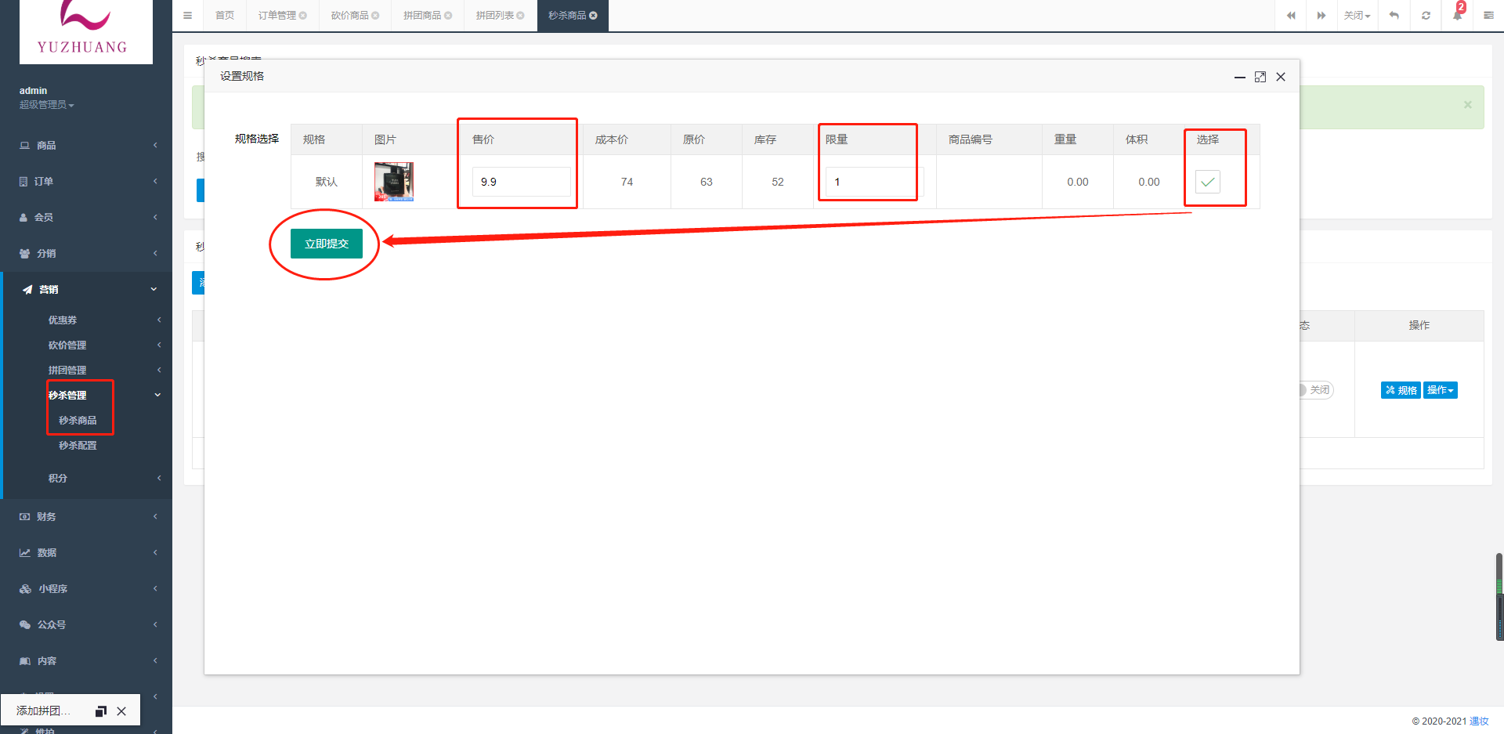This screenshot has width=1504, height=734.
Task: Restore the minimized 添加拼团 window
Action: (101, 711)
